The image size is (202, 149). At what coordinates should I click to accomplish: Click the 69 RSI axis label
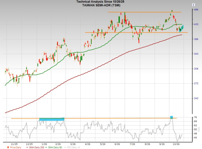point(195,121)
